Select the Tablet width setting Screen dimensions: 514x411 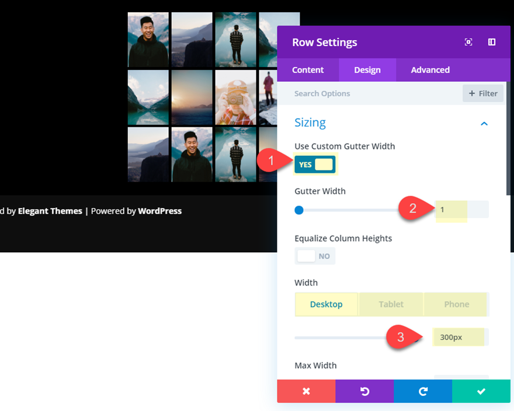tap(391, 304)
